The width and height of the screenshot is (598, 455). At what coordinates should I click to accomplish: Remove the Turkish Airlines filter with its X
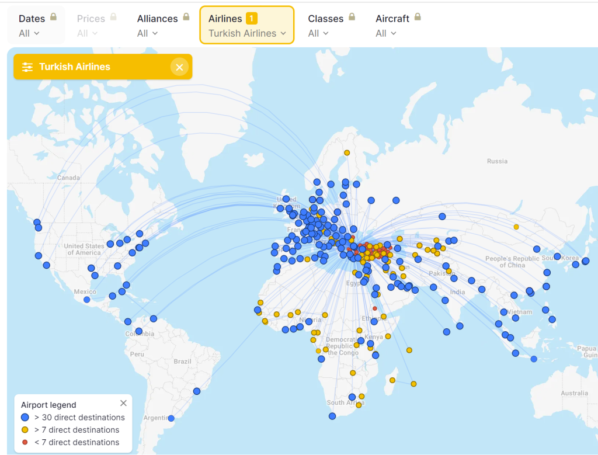(x=180, y=67)
